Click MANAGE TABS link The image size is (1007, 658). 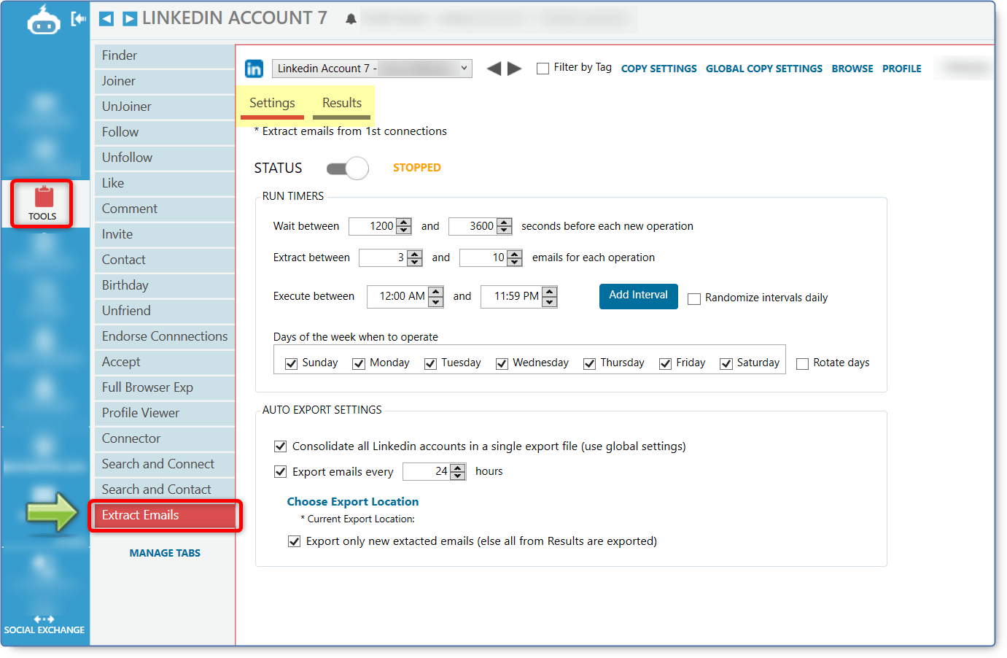pos(165,554)
